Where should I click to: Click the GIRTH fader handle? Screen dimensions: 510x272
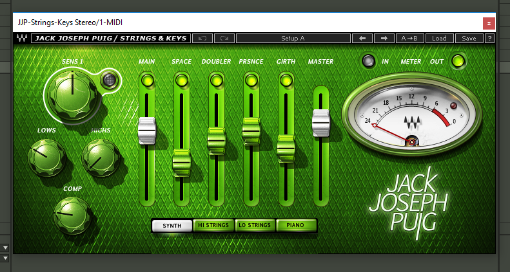pyautogui.click(x=286, y=149)
